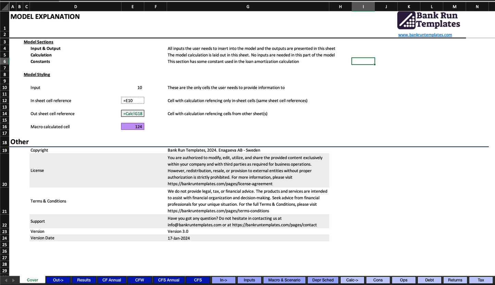Viewport: 495px width, 285px height.
Task: Open the bankruntemplates.com website link
Action: point(425,35)
